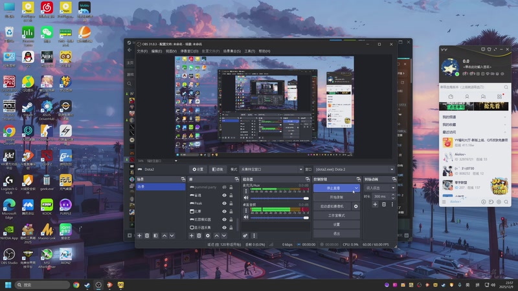Click the 开始录制 start recording button

tap(336, 197)
